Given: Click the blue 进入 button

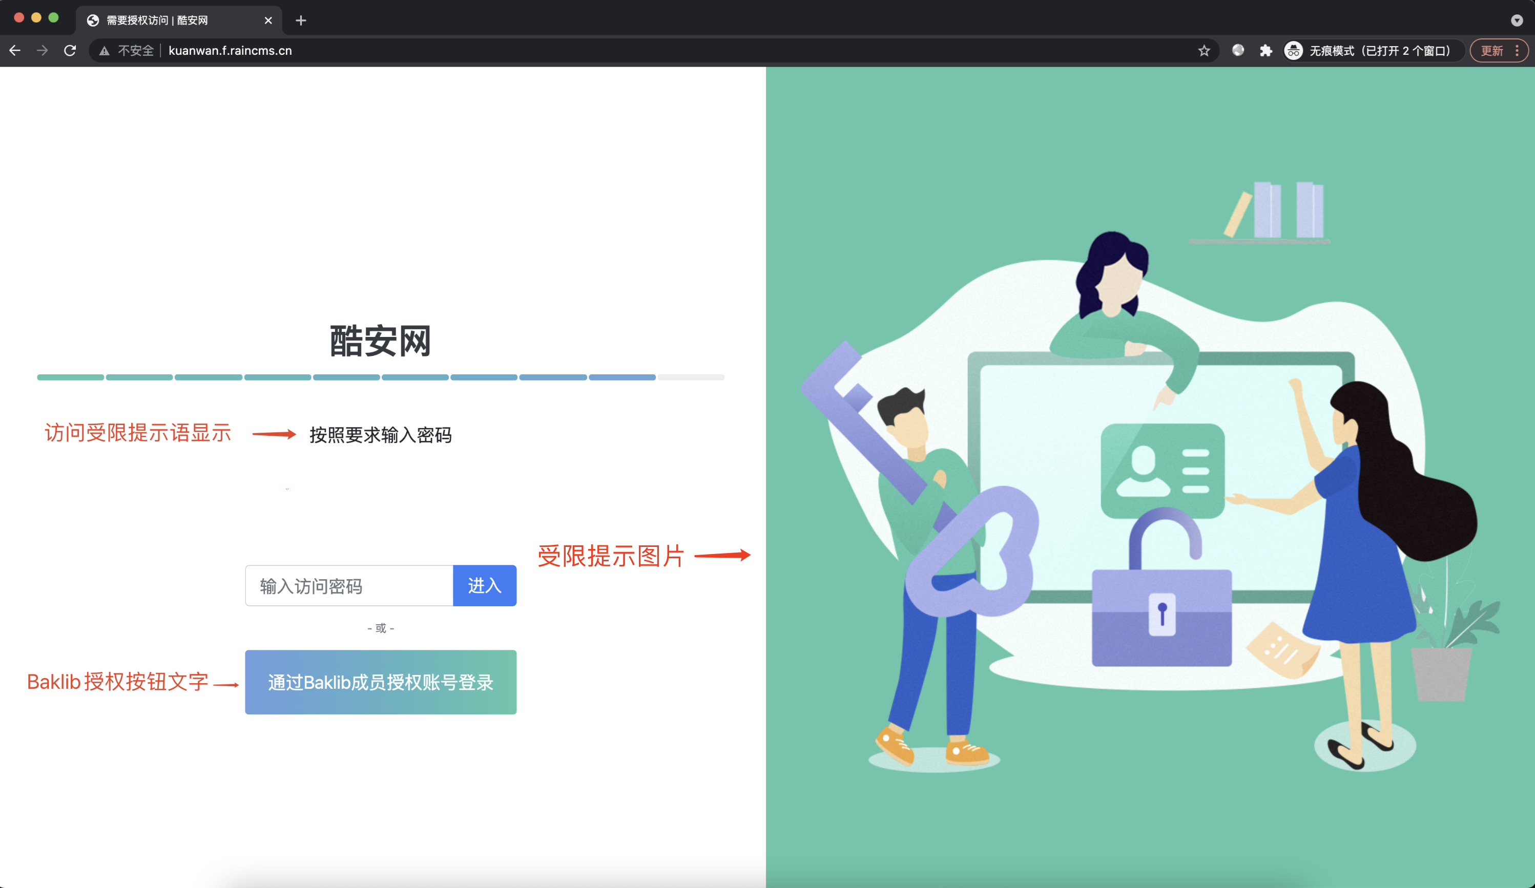Looking at the screenshot, I should [x=484, y=585].
